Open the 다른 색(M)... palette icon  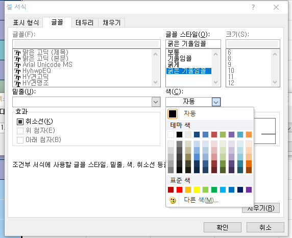click(173, 200)
